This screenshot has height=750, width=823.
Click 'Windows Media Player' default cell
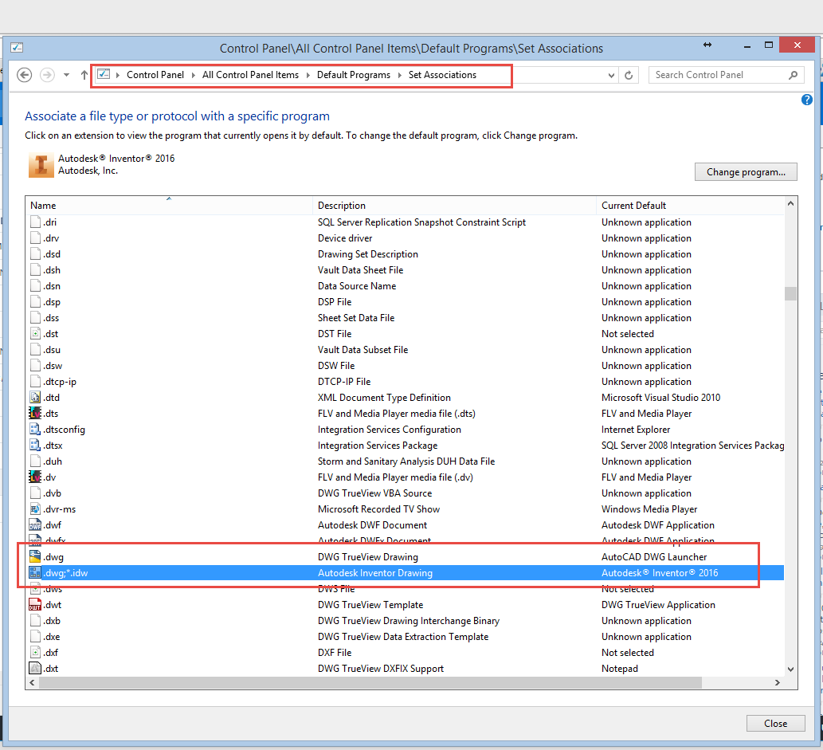pos(649,509)
